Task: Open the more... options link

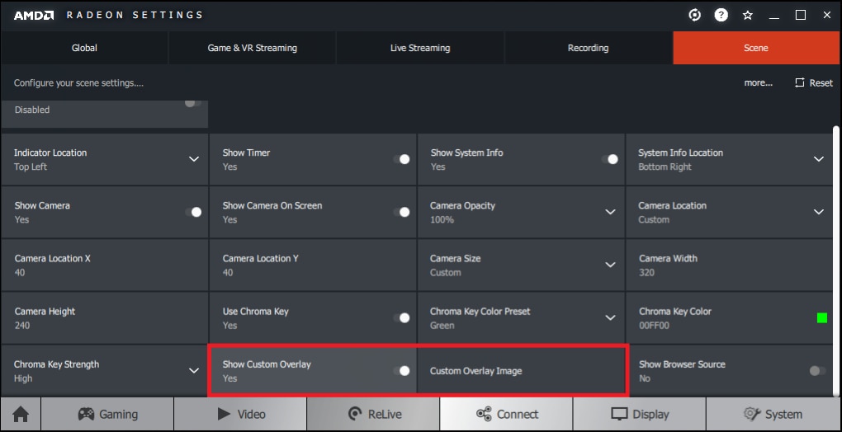Action: pos(759,82)
